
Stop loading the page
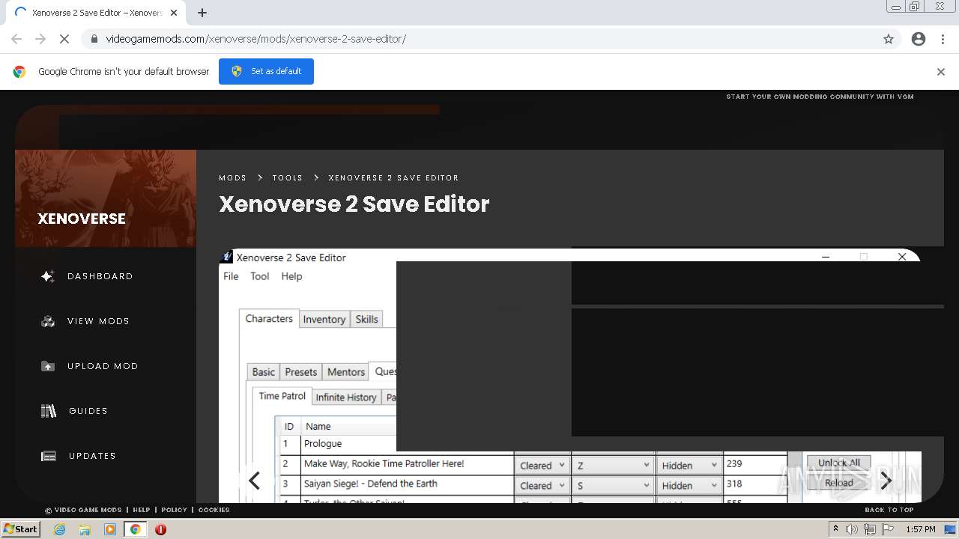tap(64, 39)
